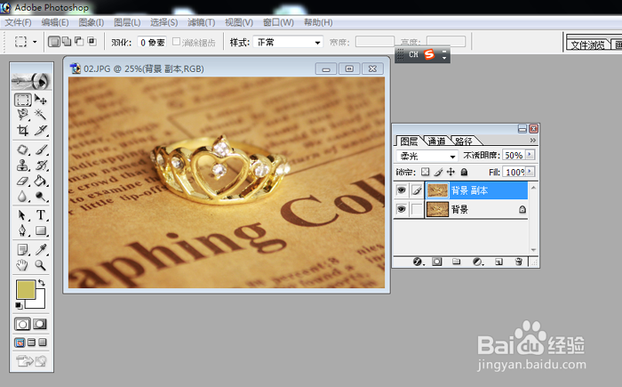Choose the Polygonal Lasso tool
This screenshot has height=387, width=622.
(22, 115)
